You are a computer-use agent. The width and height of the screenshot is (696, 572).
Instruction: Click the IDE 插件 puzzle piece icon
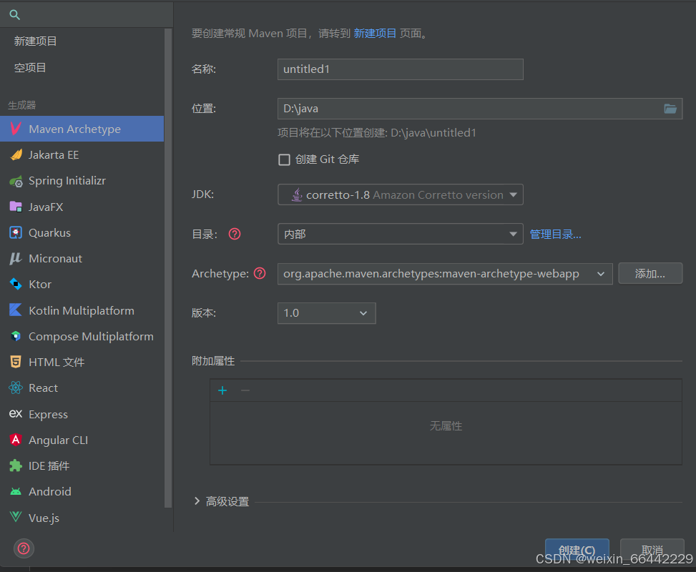coord(16,465)
